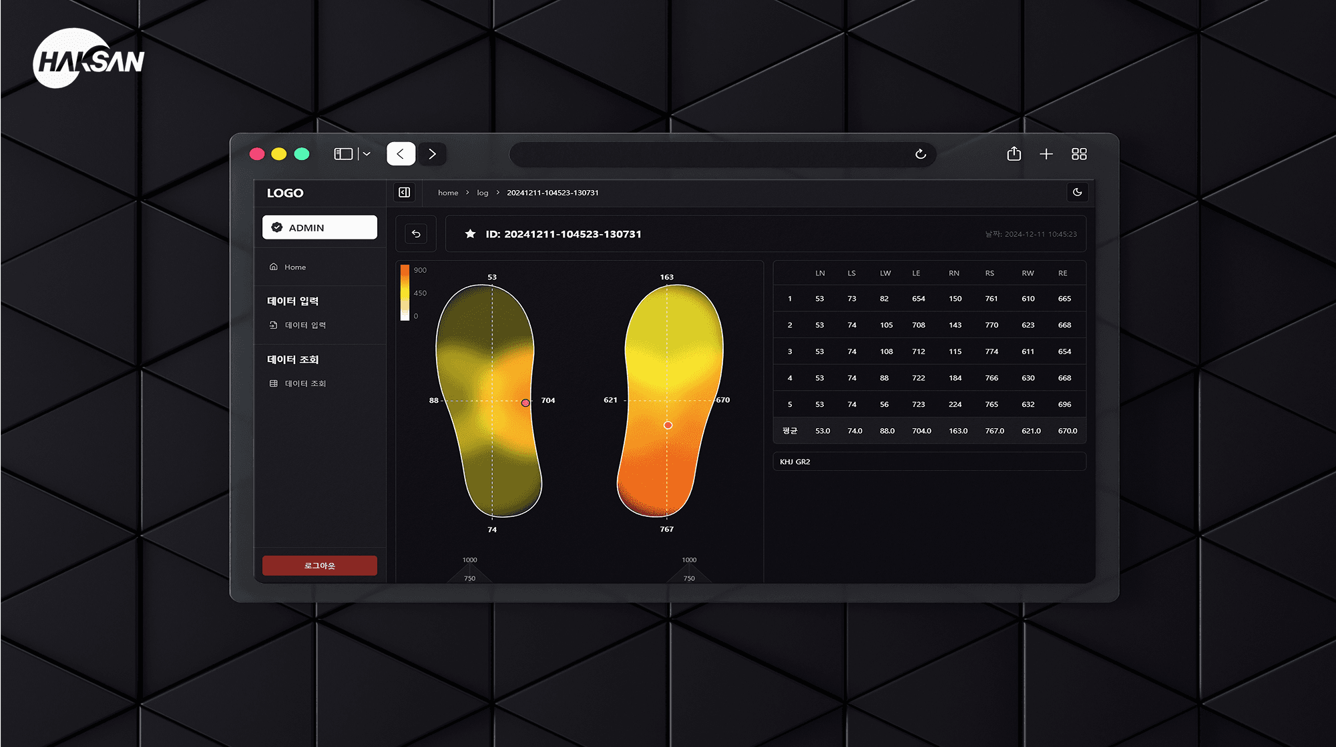Viewport: 1336px width, 747px height.
Task: Click the RN value 184 in row 4
Action: (955, 378)
